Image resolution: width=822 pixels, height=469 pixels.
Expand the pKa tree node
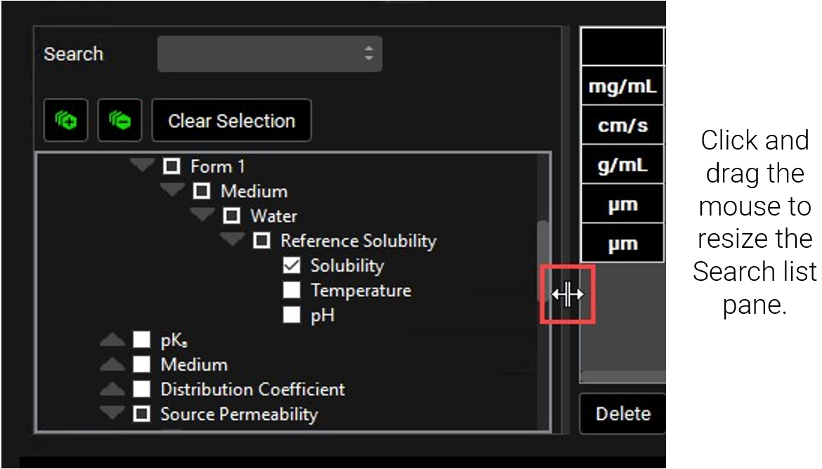click(112, 341)
